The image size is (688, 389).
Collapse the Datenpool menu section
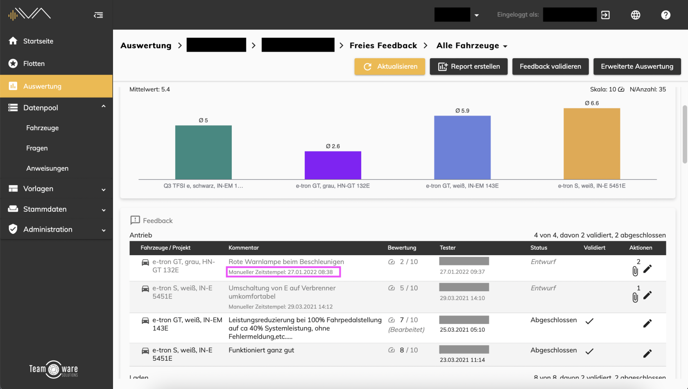(104, 106)
